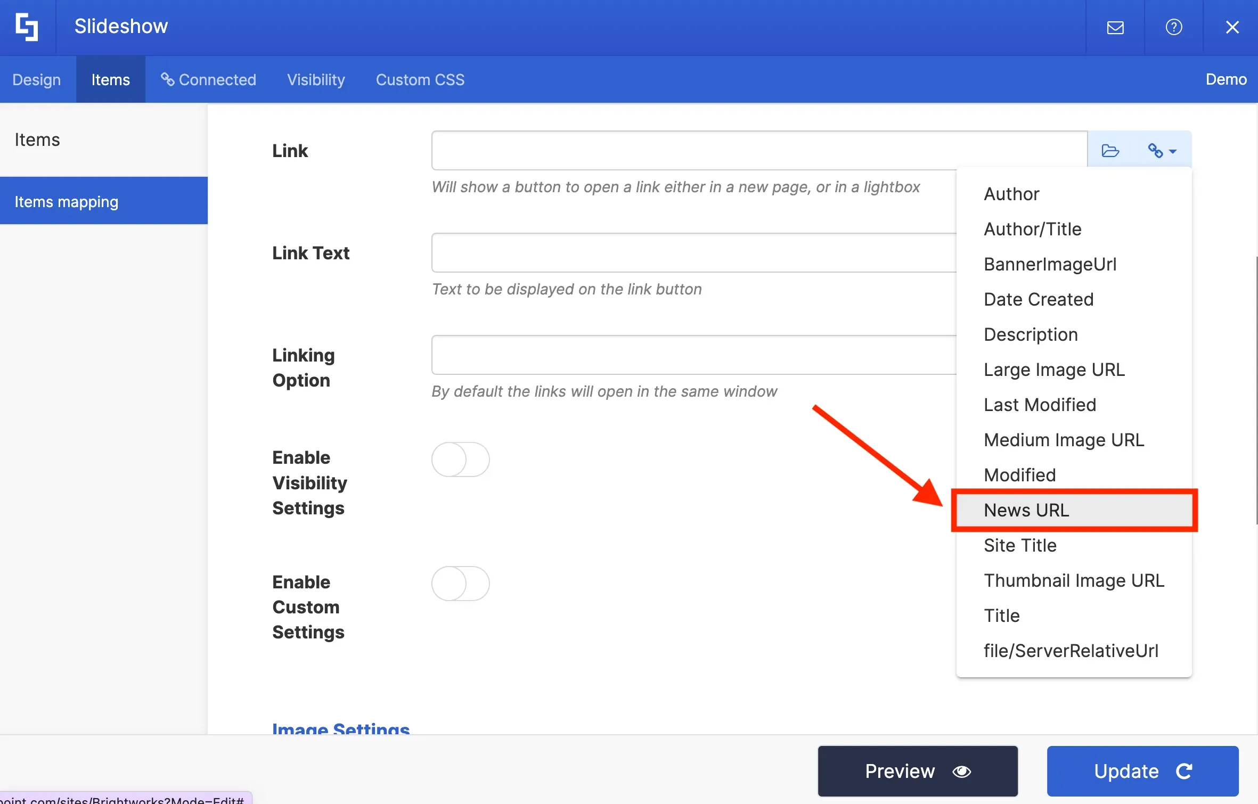Open help via question mark icon
This screenshot has width=1258, height=804.
coord(1173,27)
